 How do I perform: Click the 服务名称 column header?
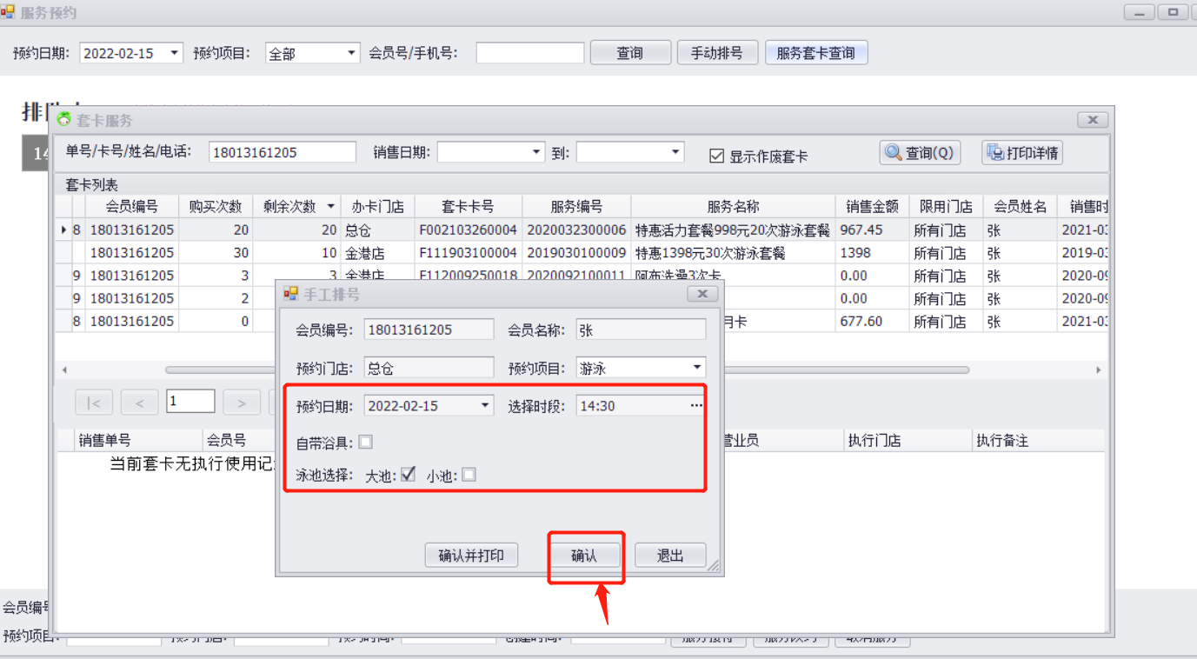734,207
